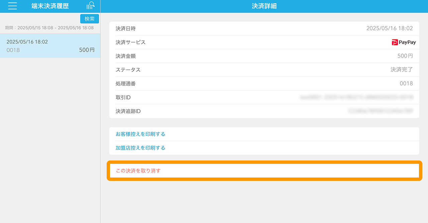428x223 pixels.
Task: Select the blurred 取引ID value
Action: tap(356, 97)
